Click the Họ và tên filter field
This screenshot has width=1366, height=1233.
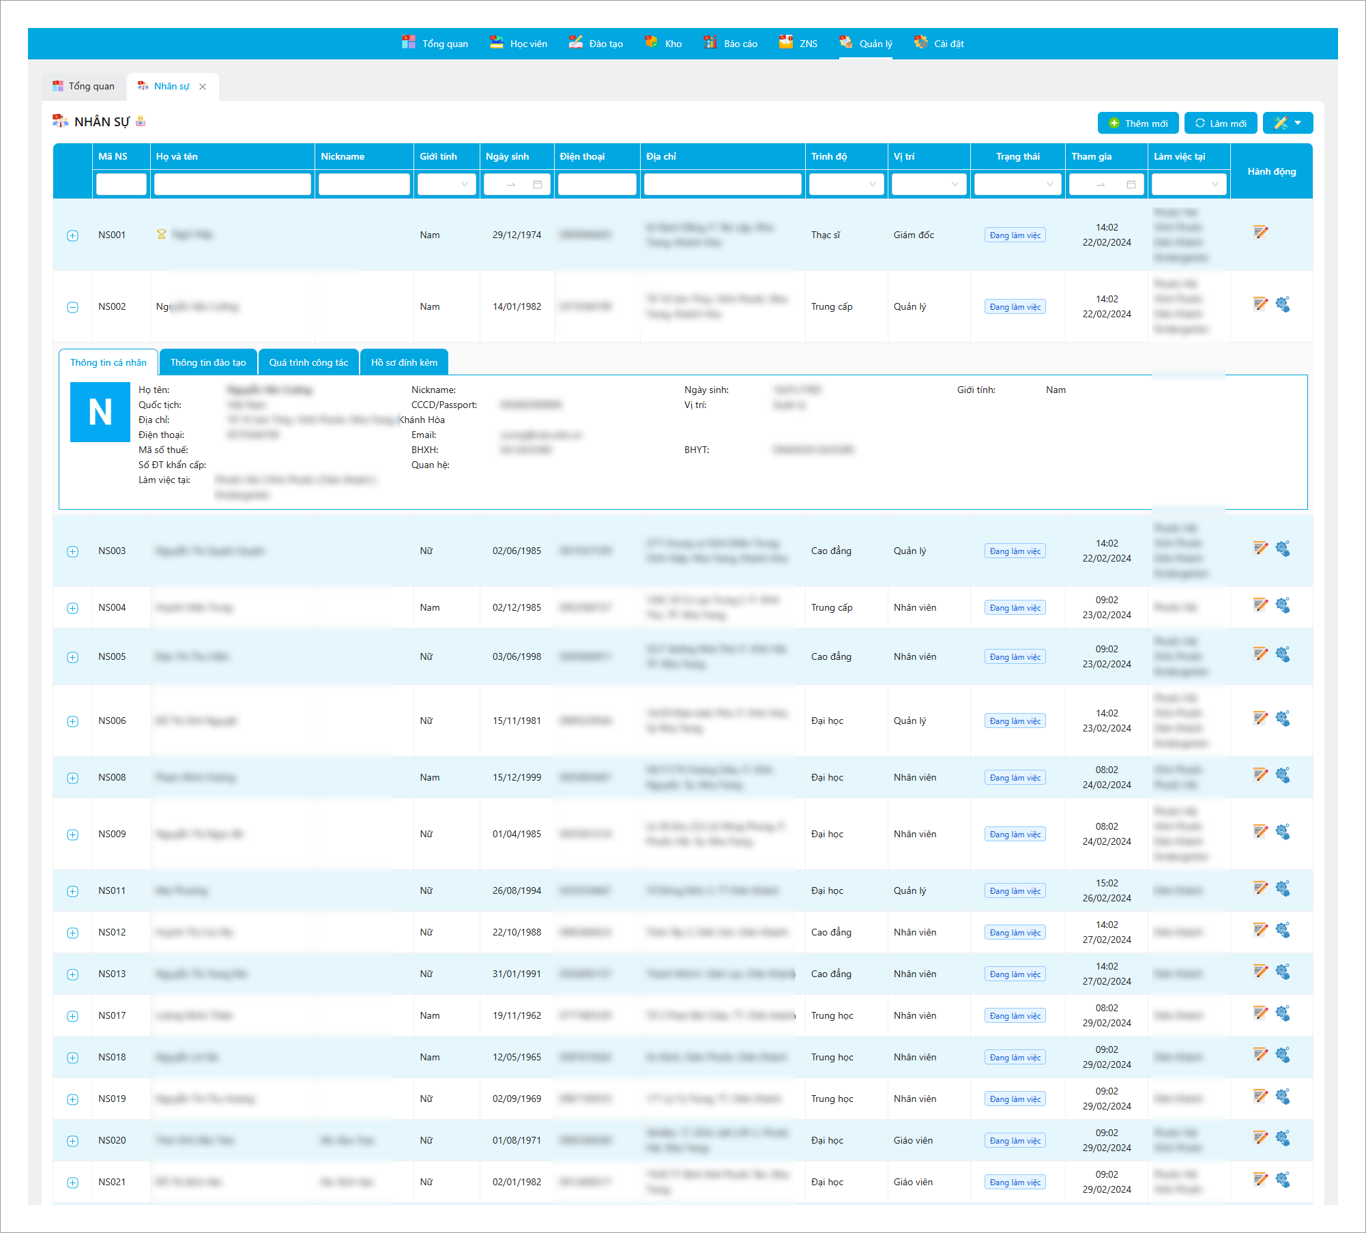coord(232,184)
